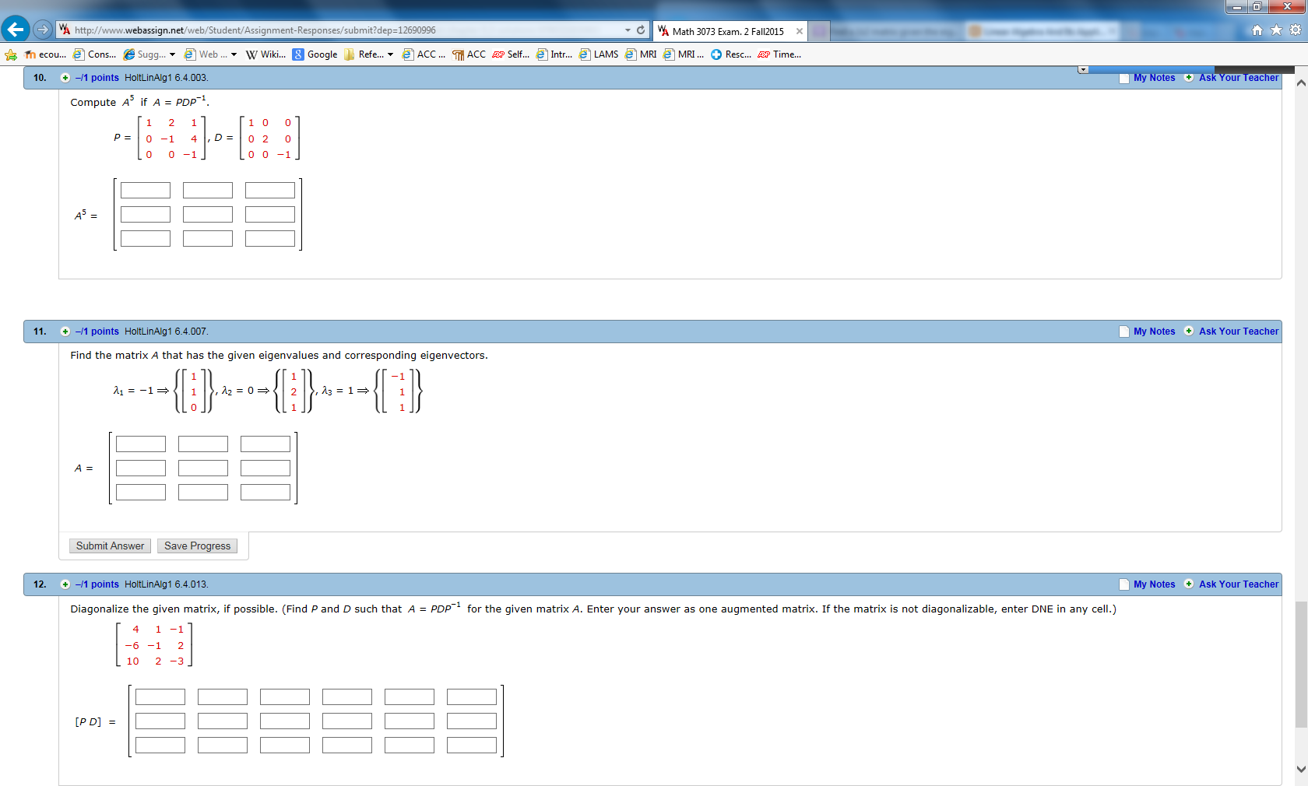The width and height of the screenshot is (1308, 786).
Task: Click the webassign URL address bar
Action: (343, 30)
